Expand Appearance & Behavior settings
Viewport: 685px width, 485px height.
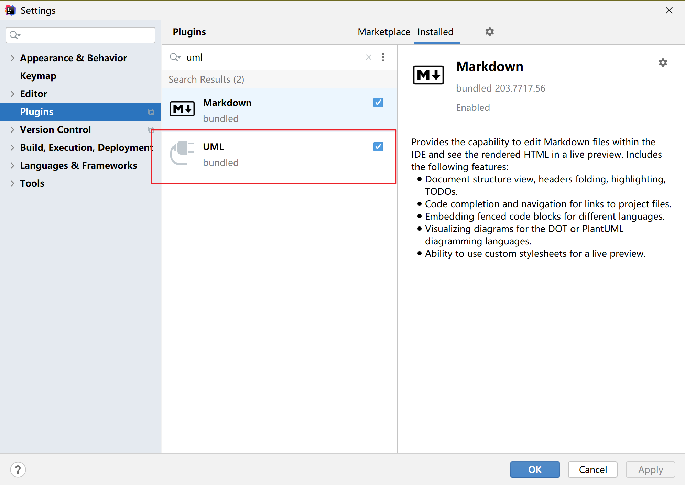point(12,58)
